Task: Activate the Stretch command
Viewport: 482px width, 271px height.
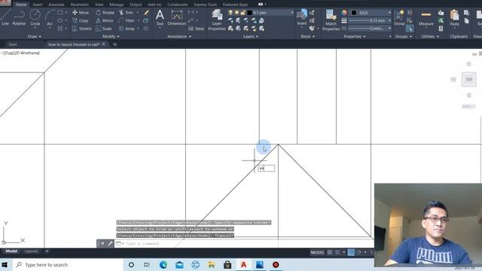Action: point(82,29)
